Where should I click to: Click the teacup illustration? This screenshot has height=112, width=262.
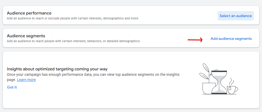coord(231,90)
